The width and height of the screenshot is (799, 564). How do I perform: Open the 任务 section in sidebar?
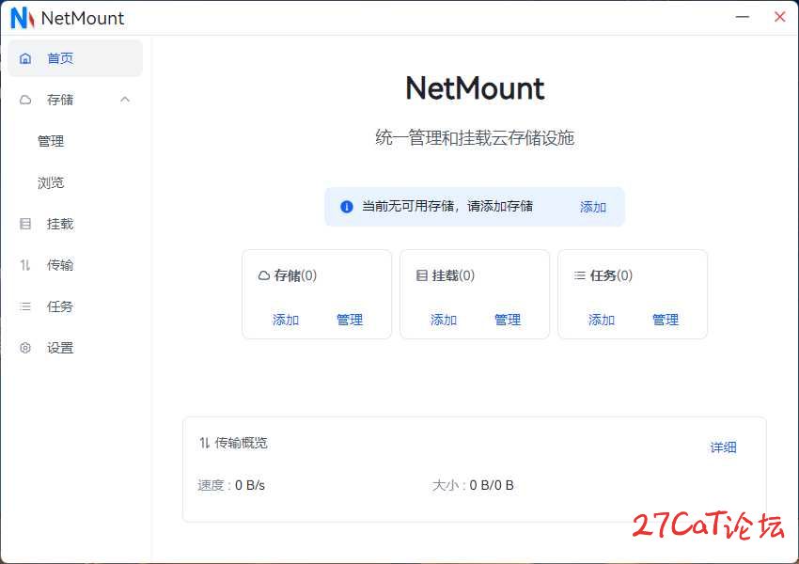[75, 306]
